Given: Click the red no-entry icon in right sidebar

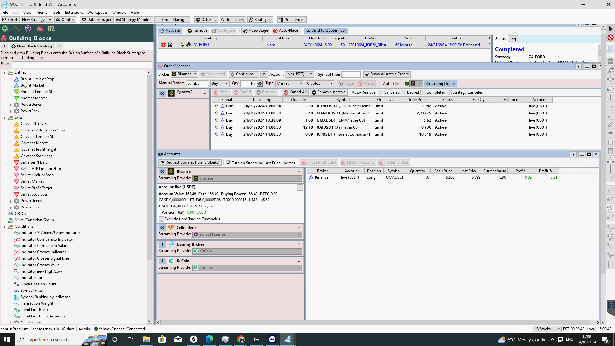Looking at the screenshot, I should [x=611, y=38].
